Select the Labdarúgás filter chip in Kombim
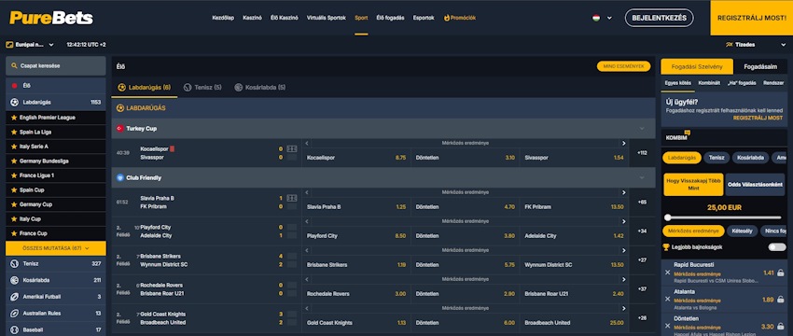Image resolution: width=793 pixels, height=336 pixels. [682, 158]
